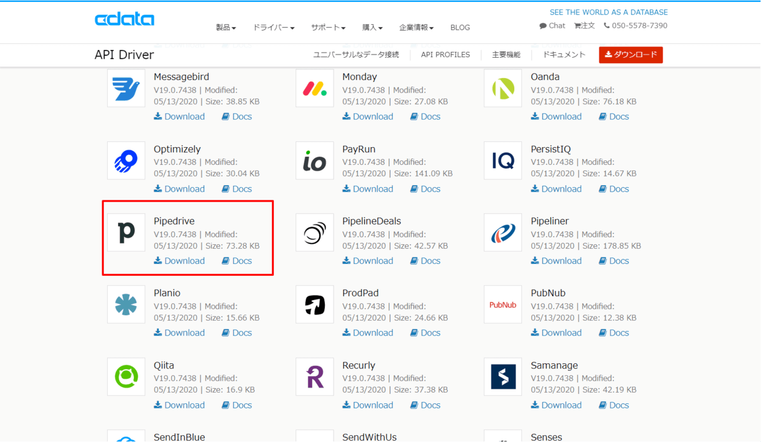The height and width of the screenshot is (442, 761).
Task: Click the Qiita green logo
Action: (126, 377)
